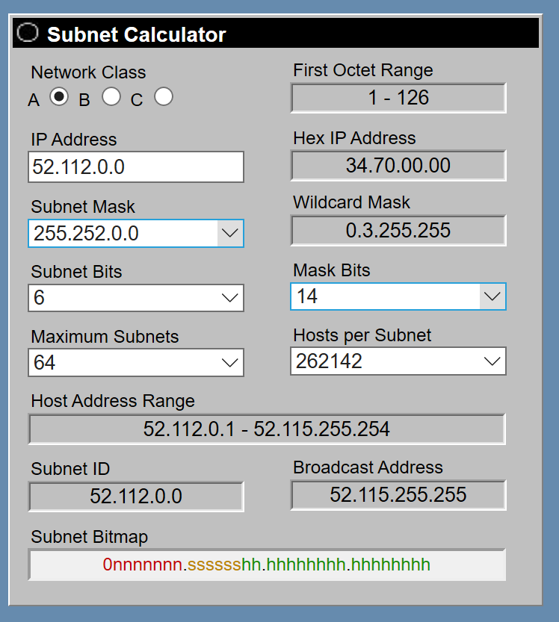
Task: Click the Wildcard Mask label
Action: 351,202
